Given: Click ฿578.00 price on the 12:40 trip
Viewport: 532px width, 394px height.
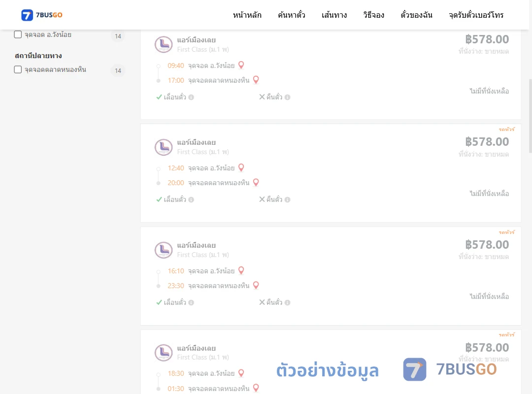Looking at the screenshot, I should 487,142.
